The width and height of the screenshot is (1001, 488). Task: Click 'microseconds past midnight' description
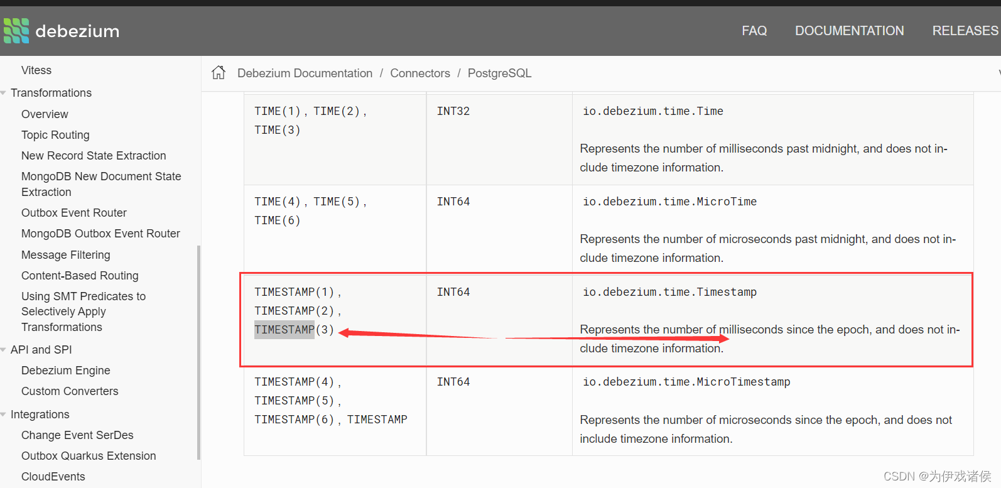click(768, 249)
